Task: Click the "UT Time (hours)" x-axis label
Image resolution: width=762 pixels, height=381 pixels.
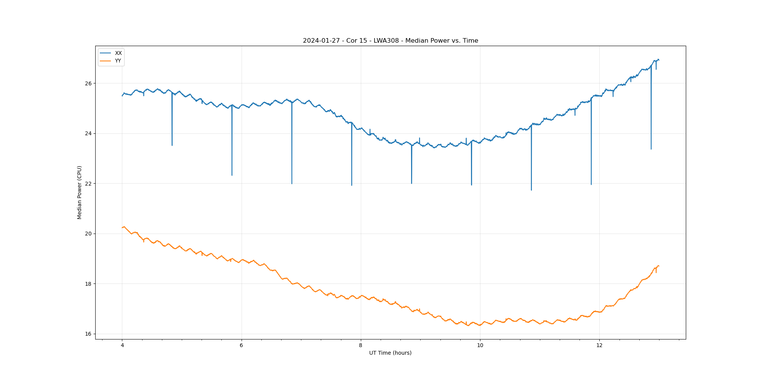Action: [390, 353]
